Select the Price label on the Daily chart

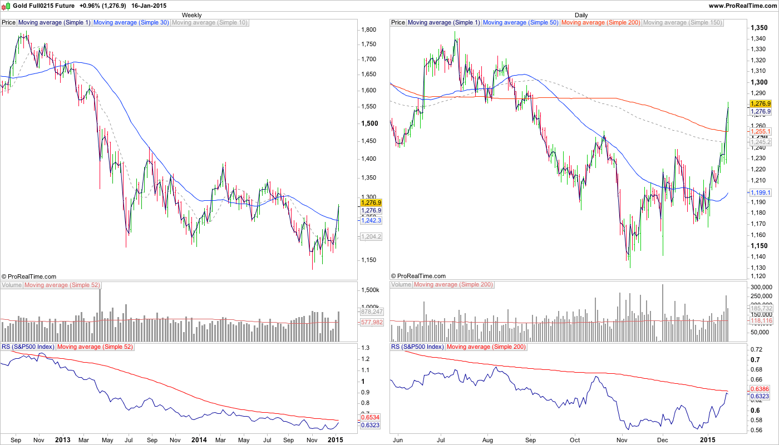pyautogui.click(x=398, y=23)
